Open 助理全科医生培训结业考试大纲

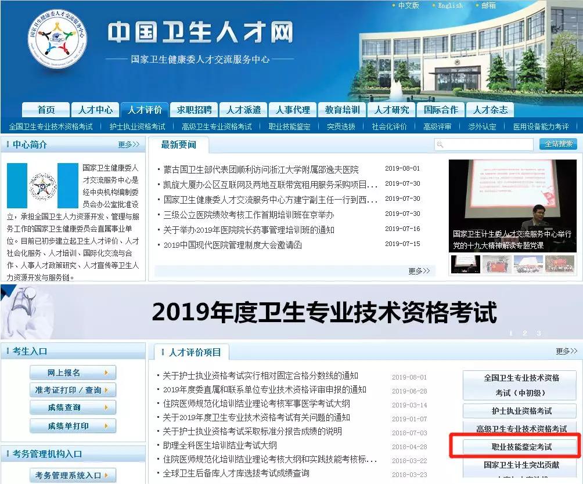point(219,445)
